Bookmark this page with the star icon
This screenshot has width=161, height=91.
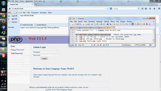(142, 9)
